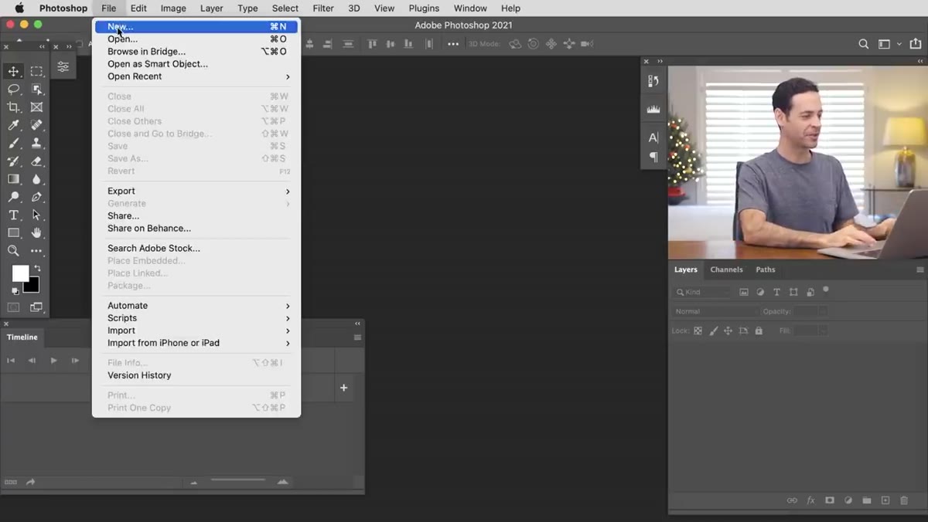
Task: Select the Move tool
Action: click(14, 71)
